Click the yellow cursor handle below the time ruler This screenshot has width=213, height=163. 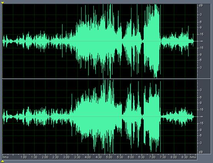pos(3,161)
